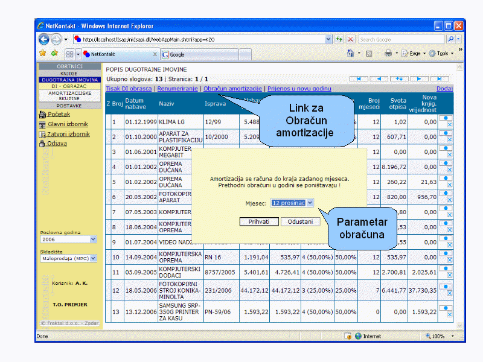Click the RSS feeds icon
The image size is (483, 362).
coord(369,54)
